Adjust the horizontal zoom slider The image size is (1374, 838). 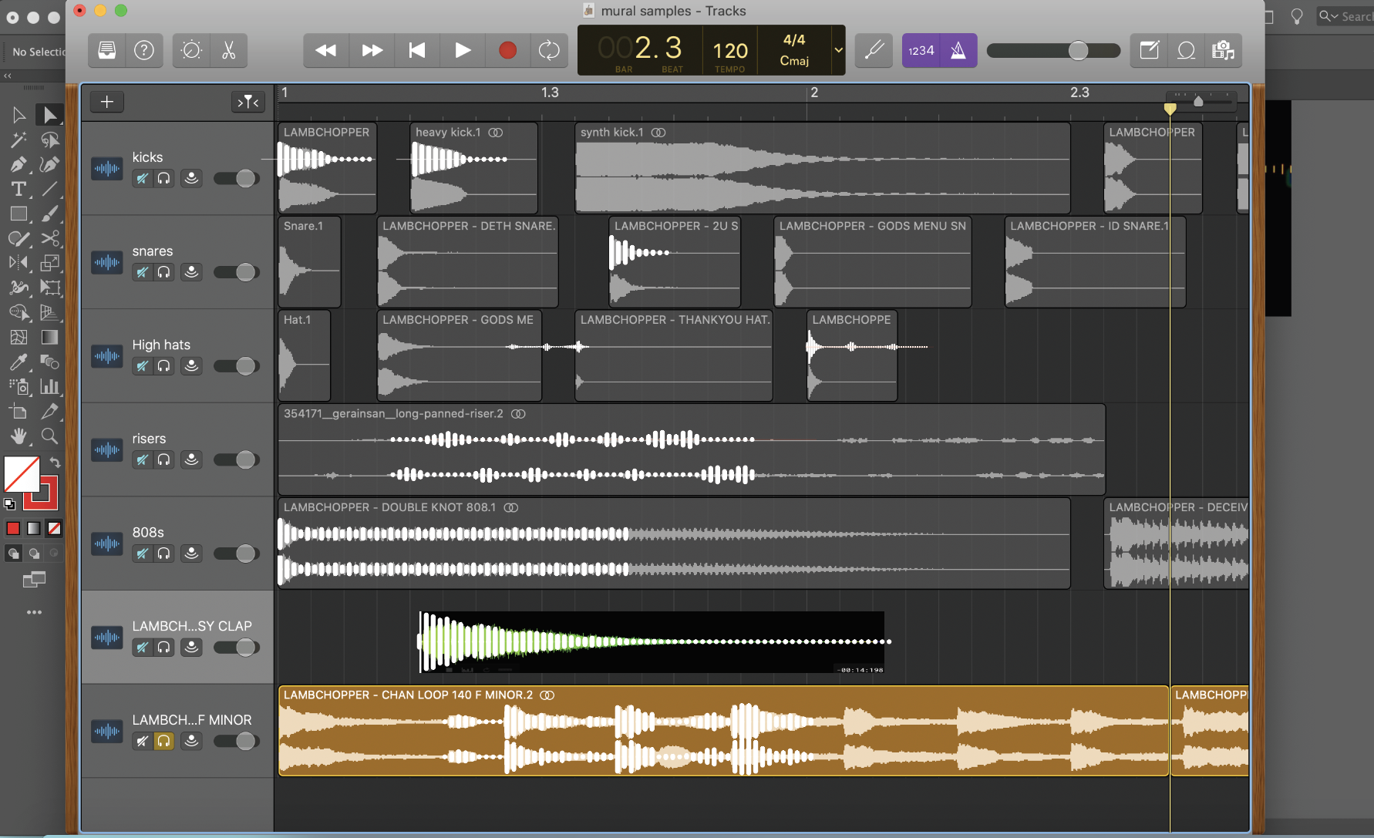(1202, 102)
